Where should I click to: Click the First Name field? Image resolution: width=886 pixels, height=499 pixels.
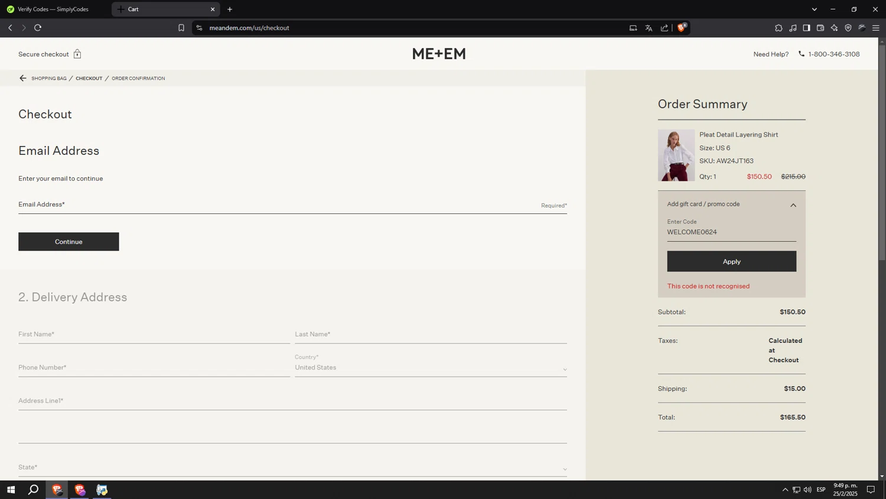click(154, 334)
